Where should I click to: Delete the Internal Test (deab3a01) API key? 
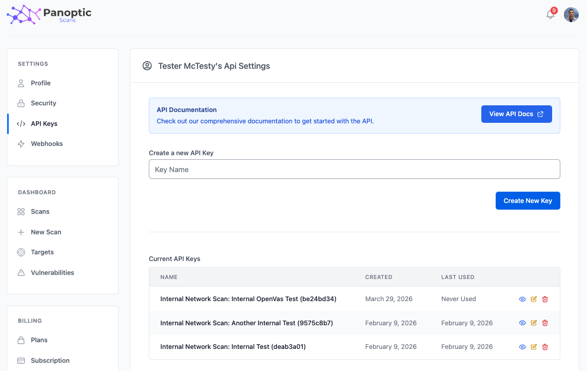(545, 347)
